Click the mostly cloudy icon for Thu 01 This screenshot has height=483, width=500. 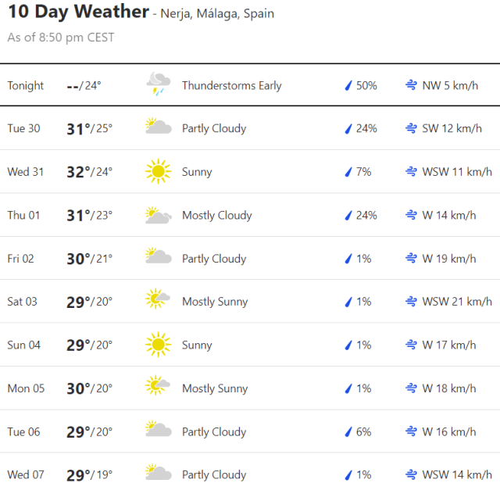pyautogui.click(x=158, y=215)
